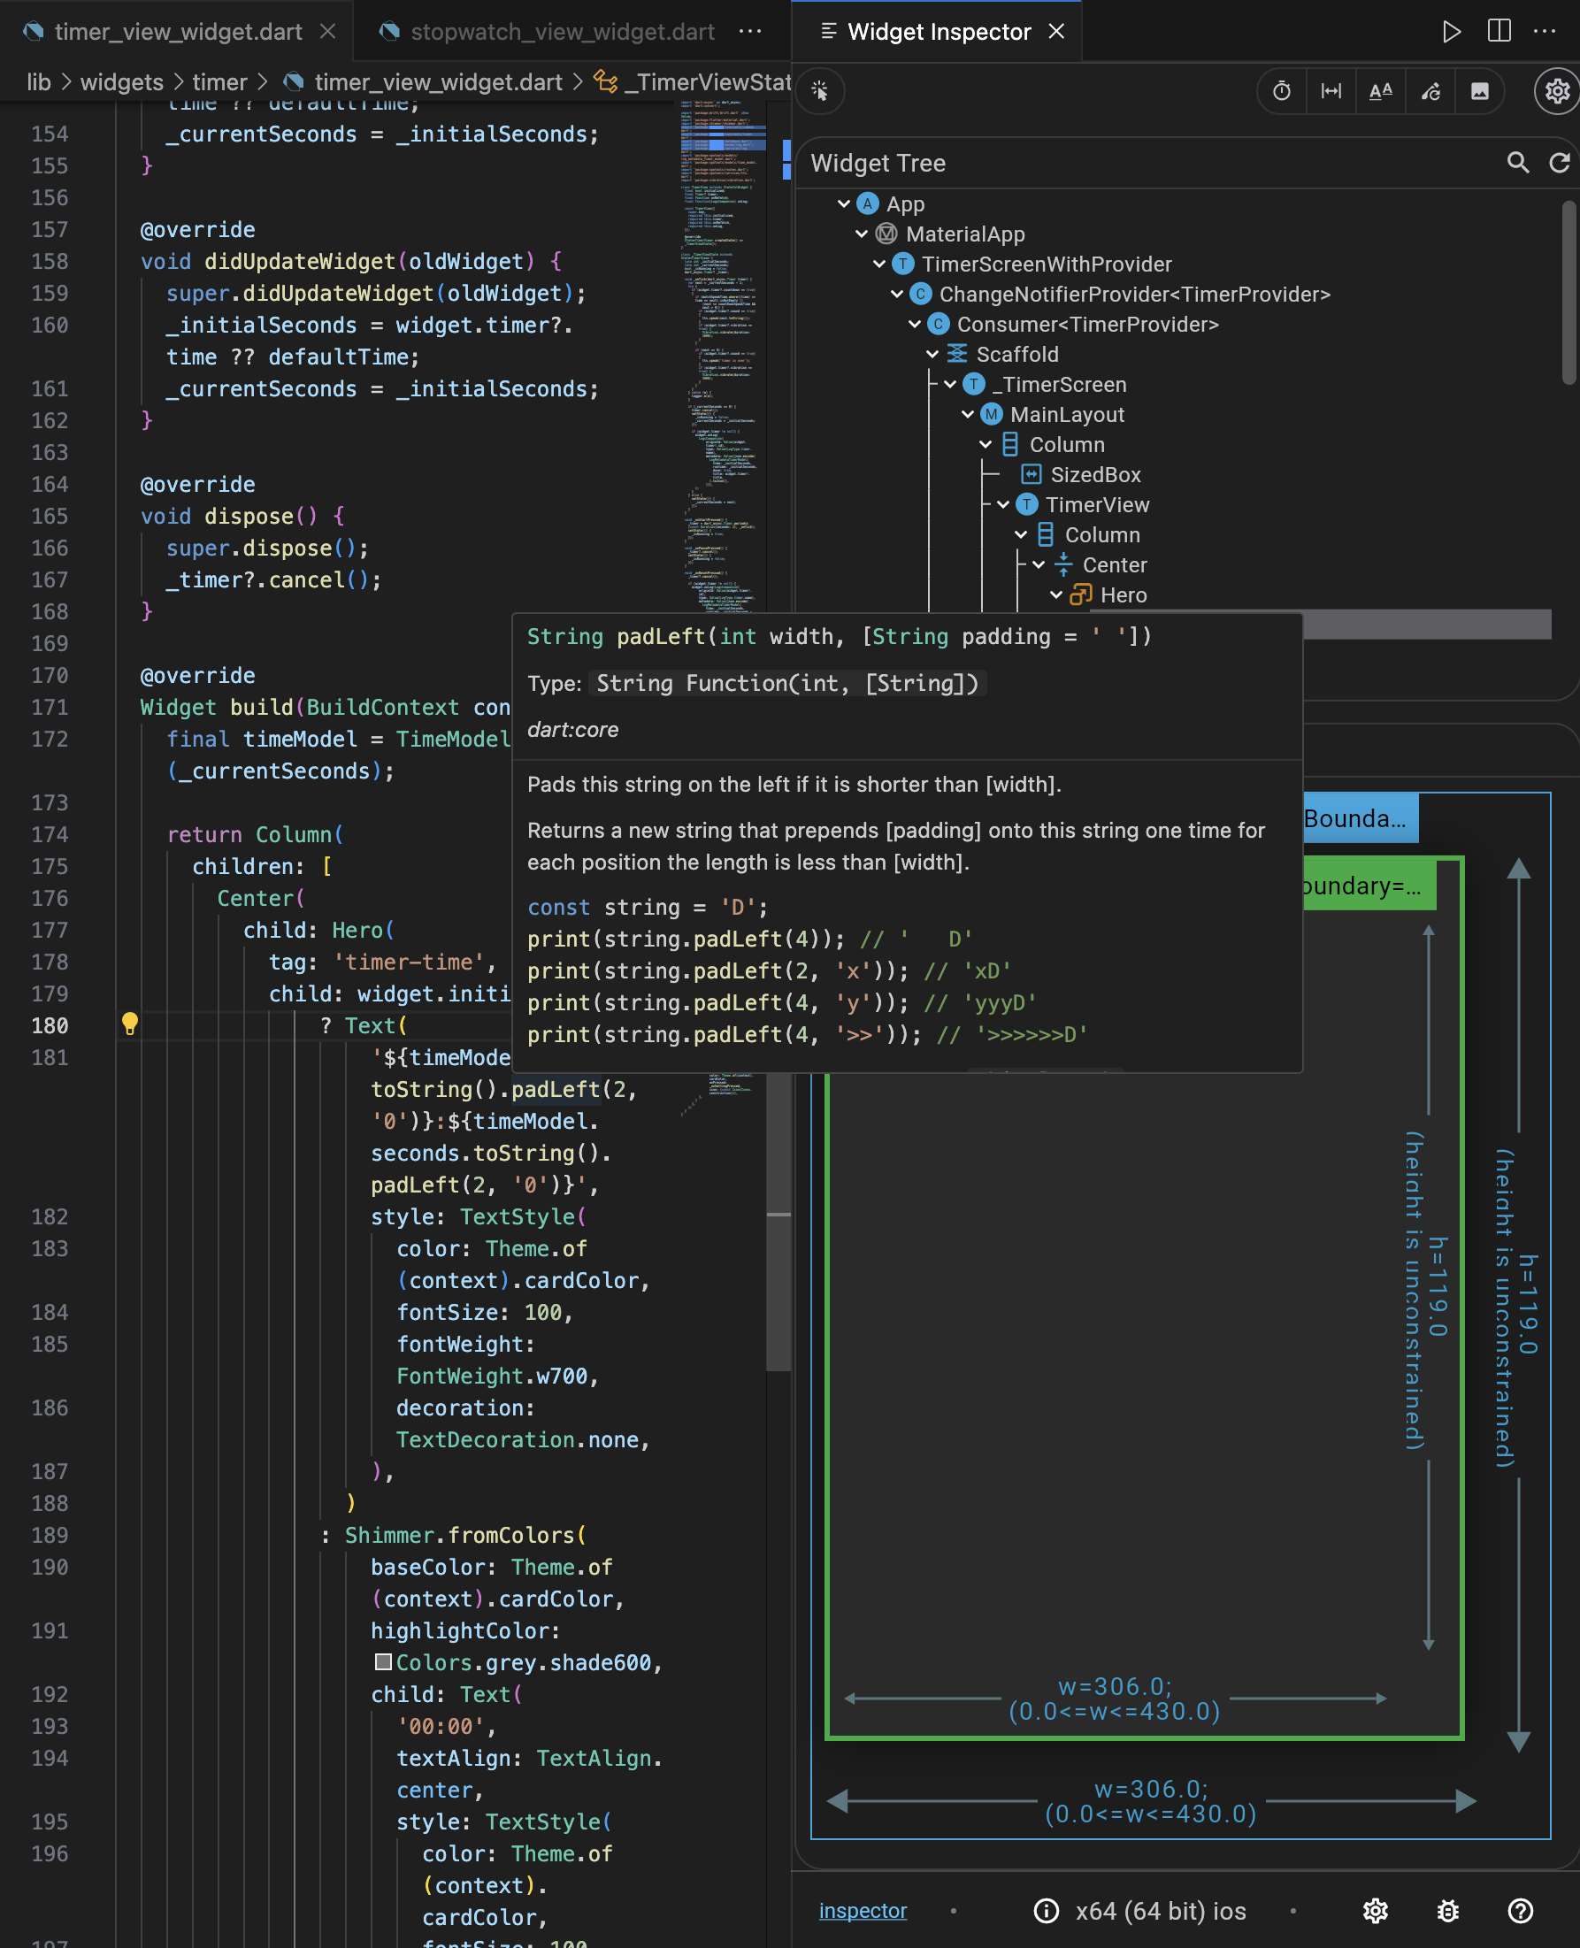The width and height of the screenshot is (1580, 1948).
Task: Collapse ChangeNotifierProvider<TimerProvider> chevron
Action: [x=897, y=294]
